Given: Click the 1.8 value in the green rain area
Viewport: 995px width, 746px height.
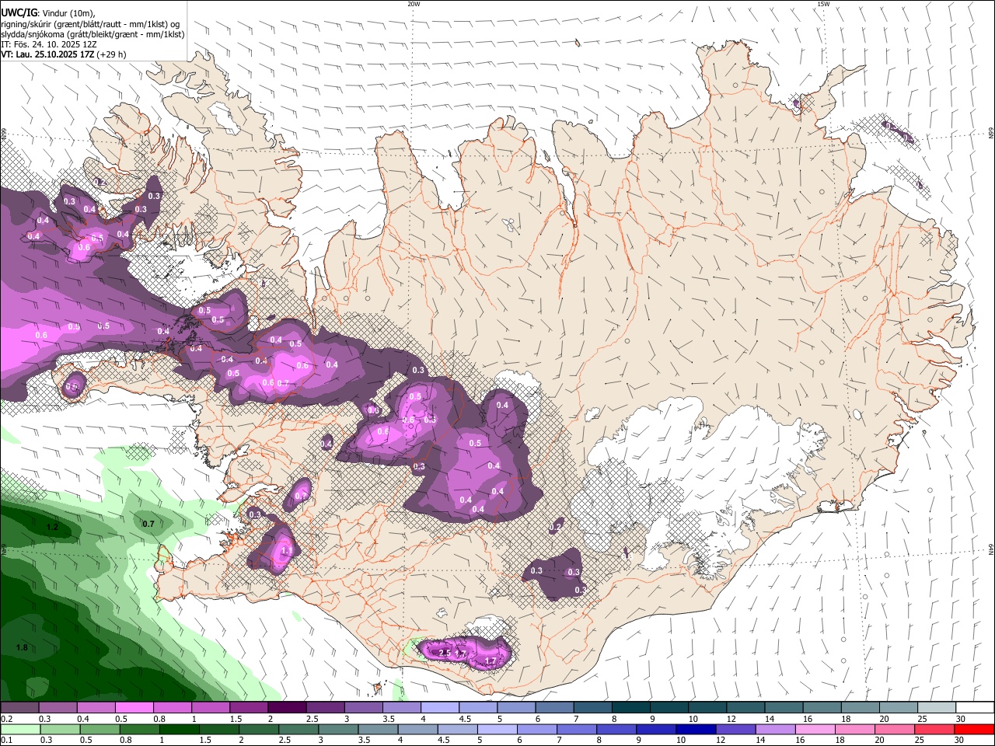Looking at the screenshot, I should (22, 647).
